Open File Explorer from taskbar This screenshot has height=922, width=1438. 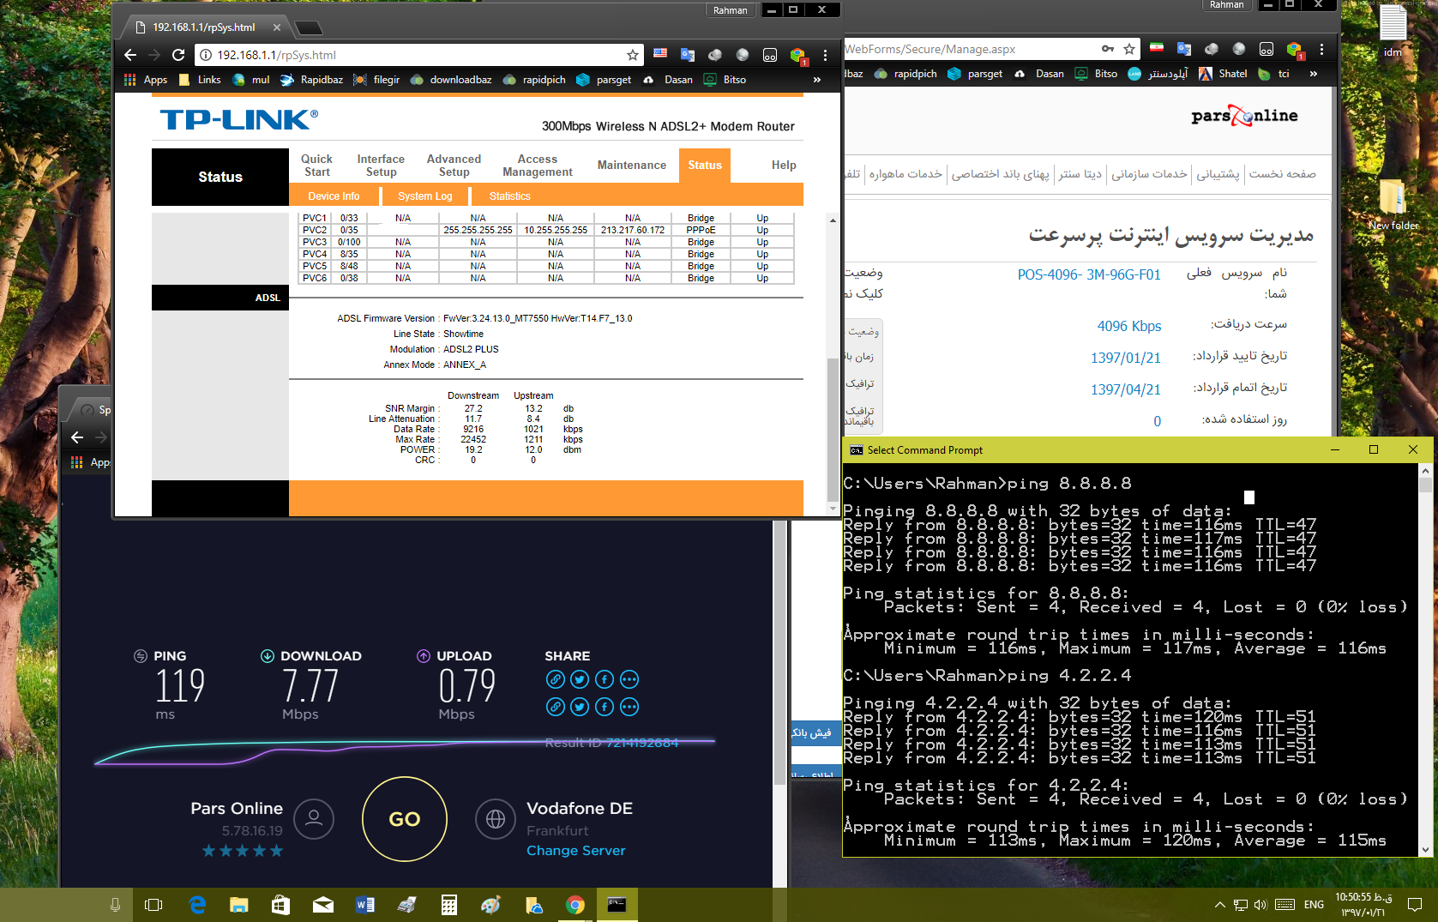pyautogui.click(x=239, y=905)
